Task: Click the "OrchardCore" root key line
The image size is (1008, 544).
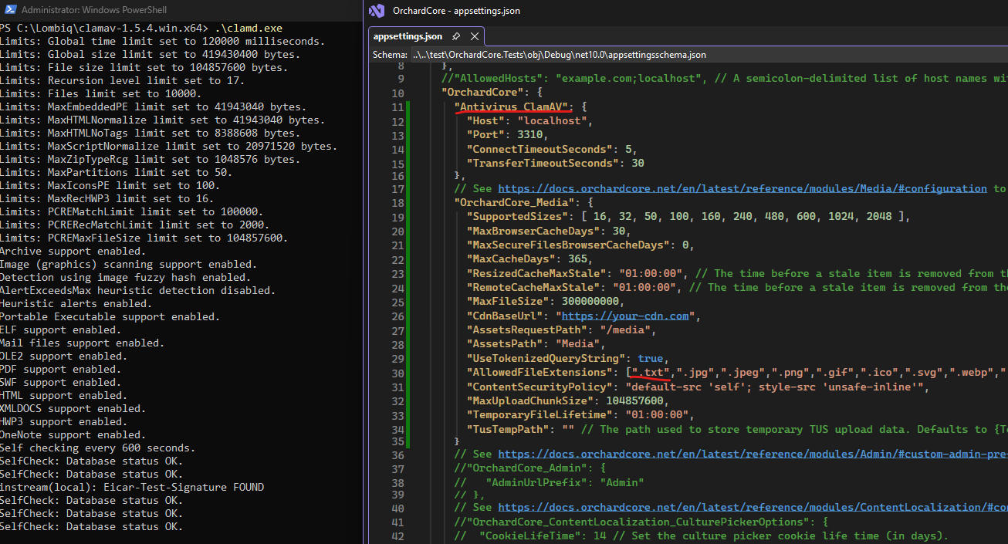Action: point(492,93)
